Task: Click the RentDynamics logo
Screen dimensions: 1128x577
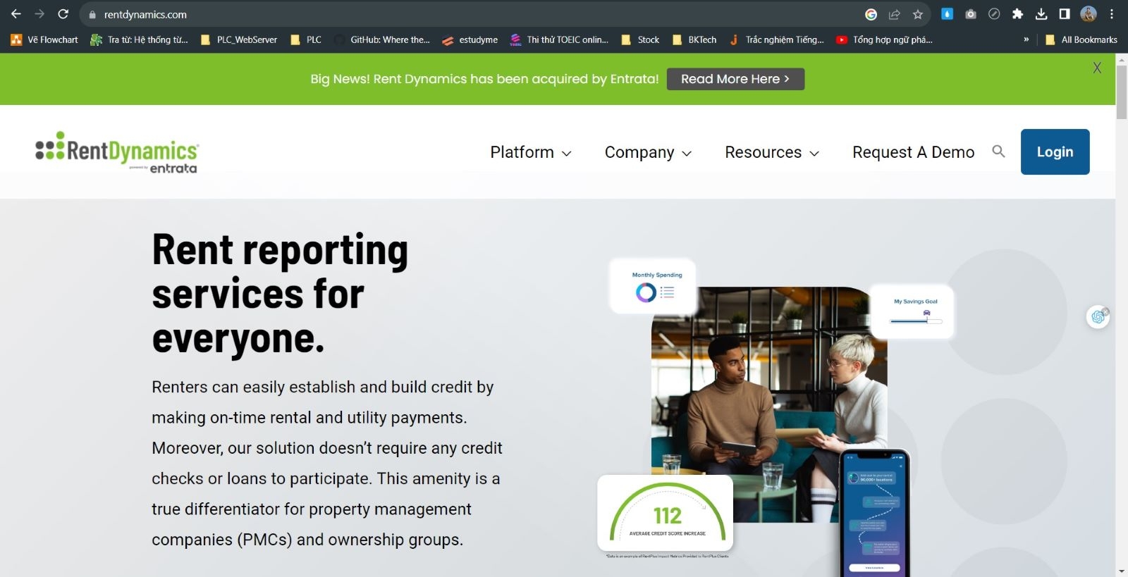Action: pos(117,152)
